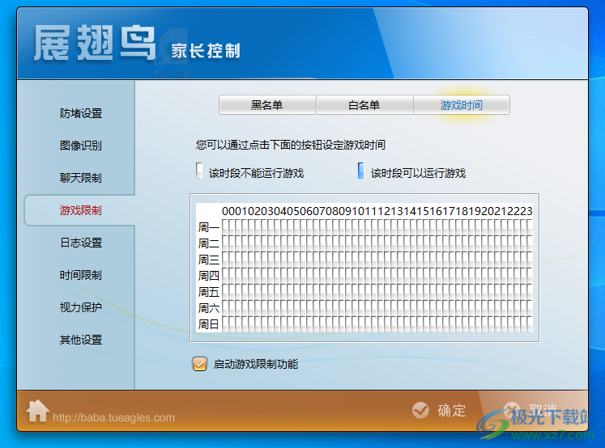Select the 游戏时间 tab

(x=462, y=105)
